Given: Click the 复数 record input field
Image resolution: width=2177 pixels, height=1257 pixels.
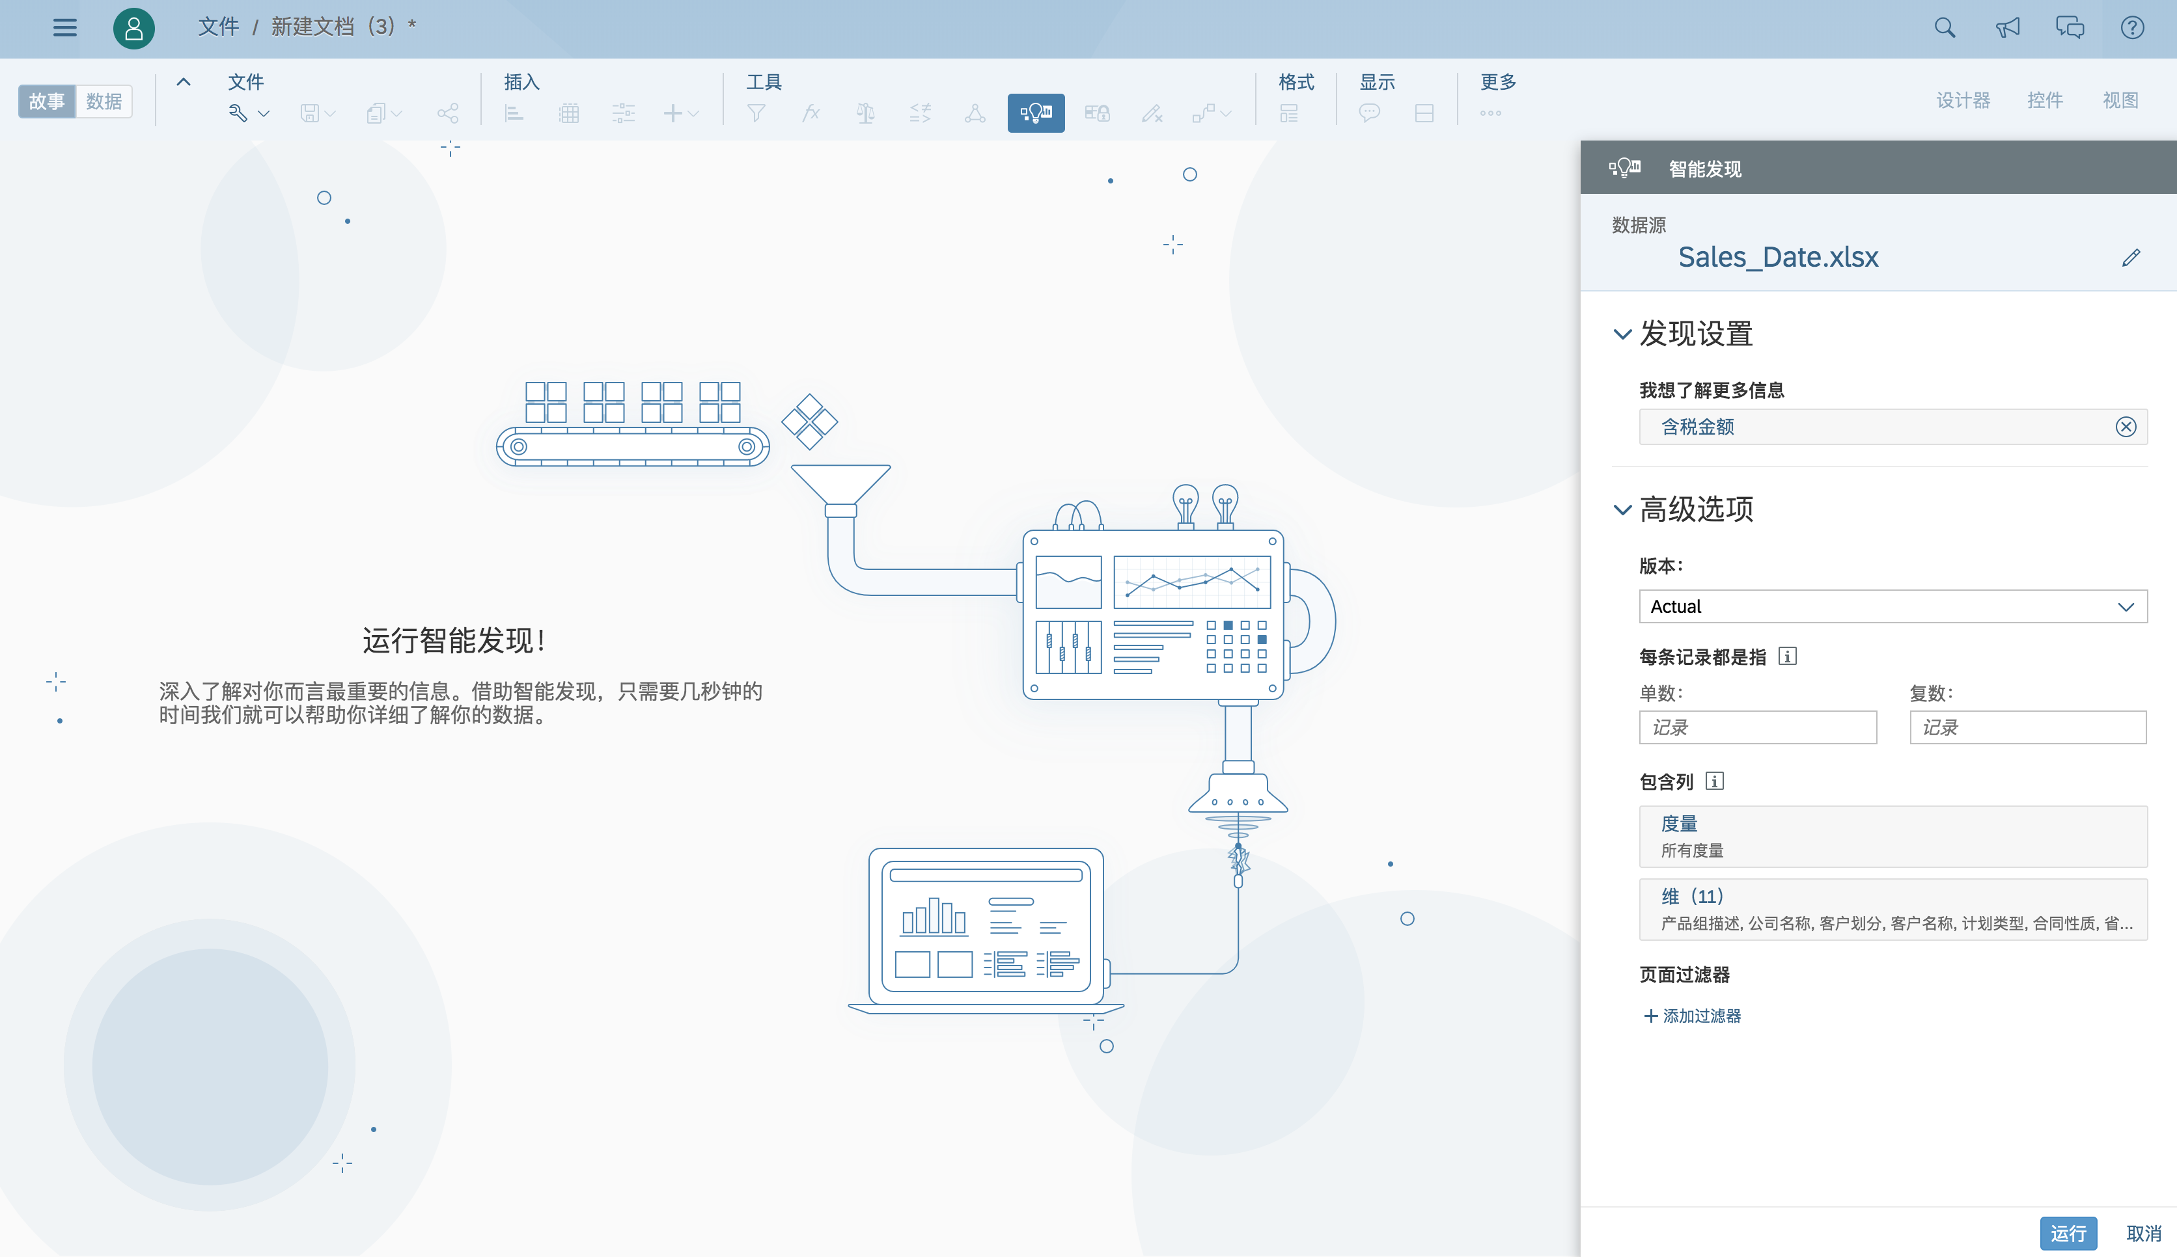Looking at the screenshot, I should point(2027,728).
